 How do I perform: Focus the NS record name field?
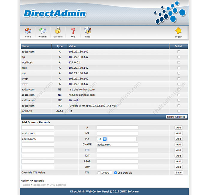pos(38,133)
